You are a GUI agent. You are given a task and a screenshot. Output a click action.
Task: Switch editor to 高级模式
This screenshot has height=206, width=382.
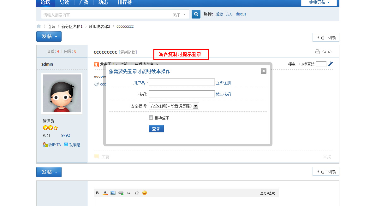(268, 193)
